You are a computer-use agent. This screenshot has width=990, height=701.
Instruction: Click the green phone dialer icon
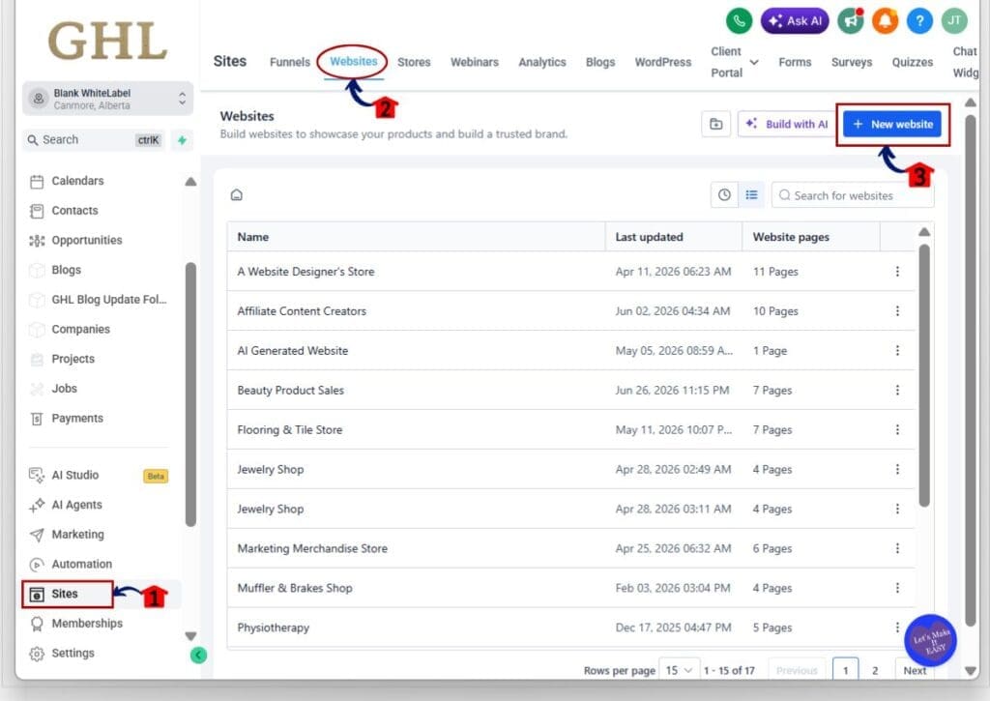(x=739, y=21)
